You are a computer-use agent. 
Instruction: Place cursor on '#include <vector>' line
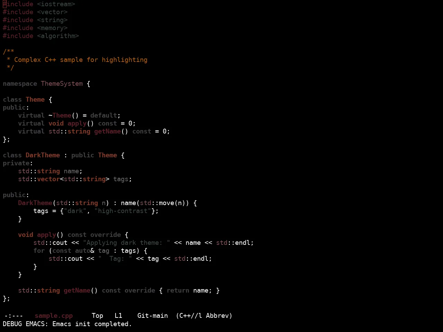pyautogui.click(x=35, y=12)
